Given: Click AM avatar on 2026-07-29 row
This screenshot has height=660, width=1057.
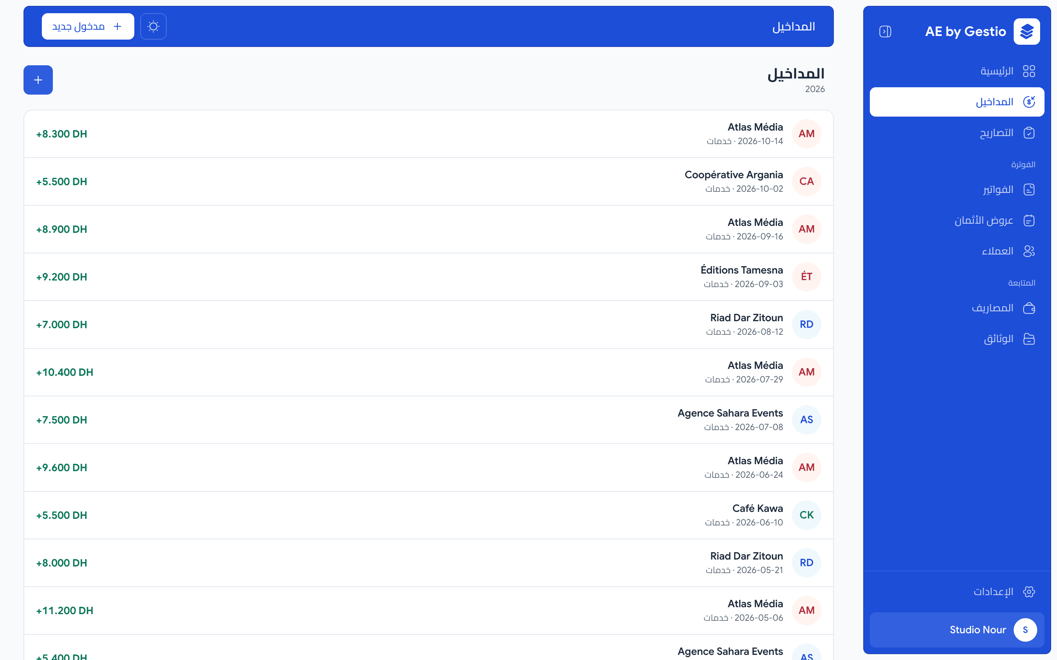Looking at the screenshot, I should click(x=806, y=372).
